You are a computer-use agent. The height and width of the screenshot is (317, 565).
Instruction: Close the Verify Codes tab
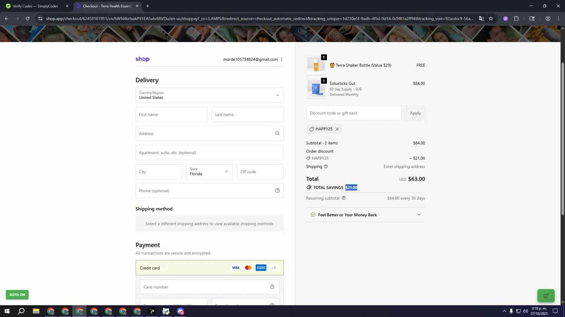pos(67,6)
